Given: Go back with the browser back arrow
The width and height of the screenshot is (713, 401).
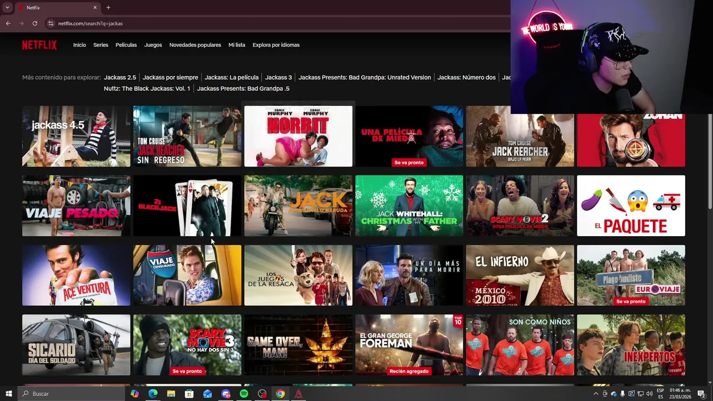Looking at the screenshot, I should pyautogui.click(x=8, y=23).
